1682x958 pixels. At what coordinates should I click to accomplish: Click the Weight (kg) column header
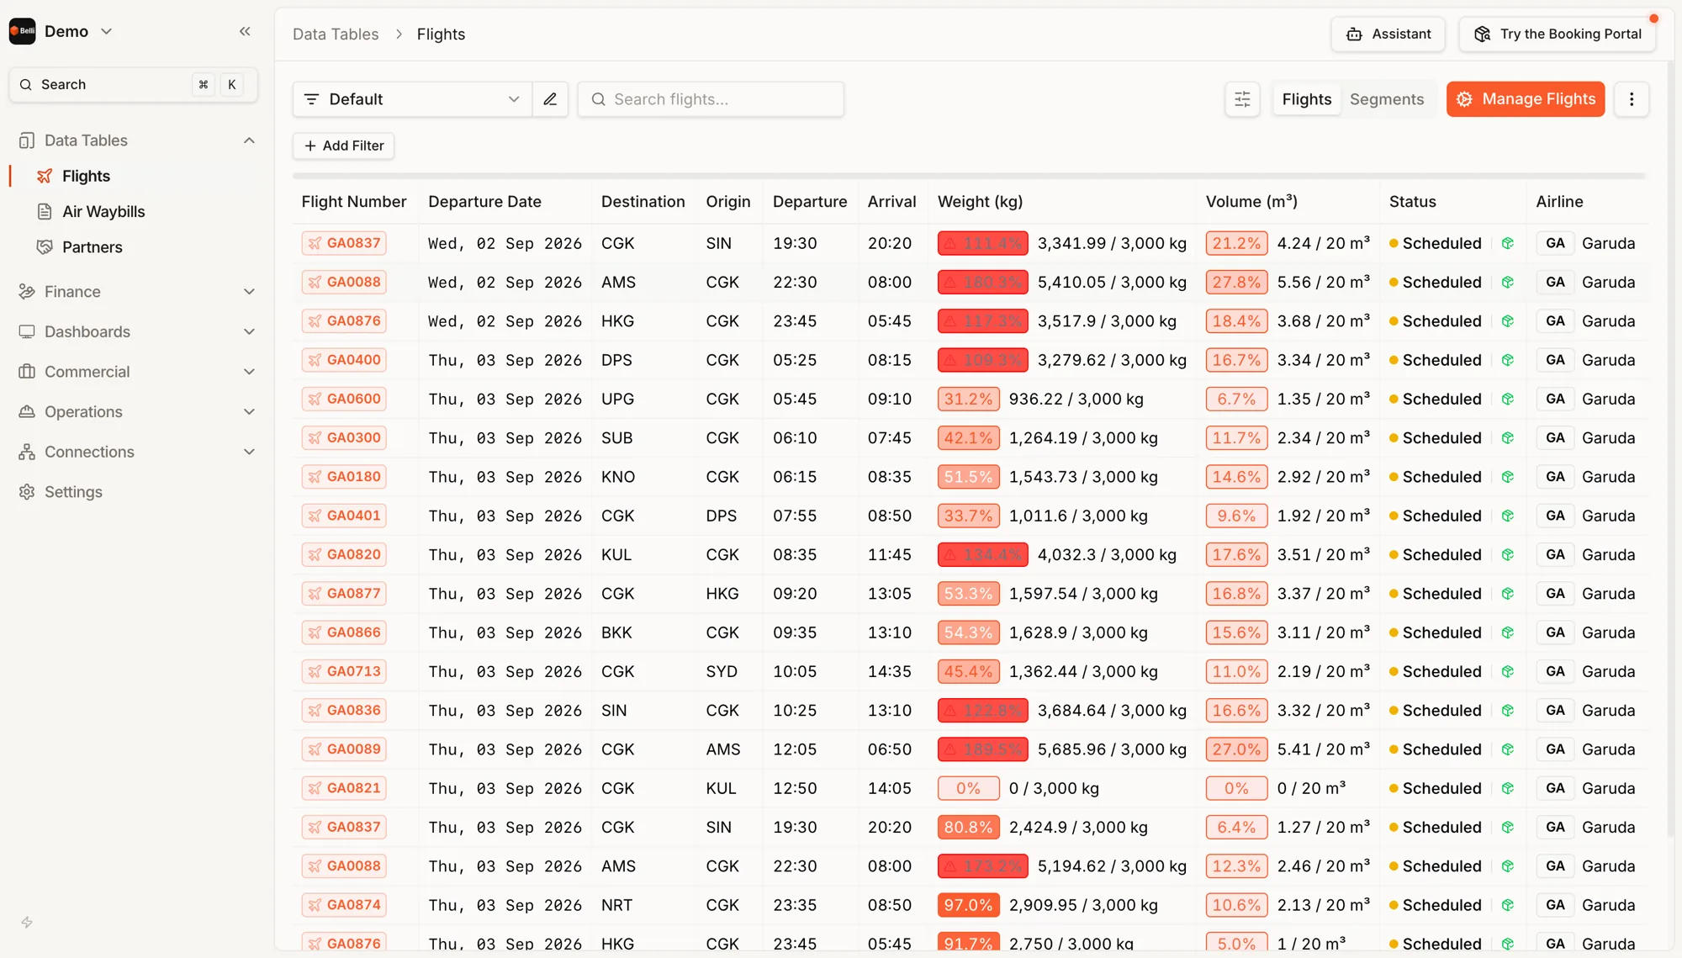[x=980, y=202]
